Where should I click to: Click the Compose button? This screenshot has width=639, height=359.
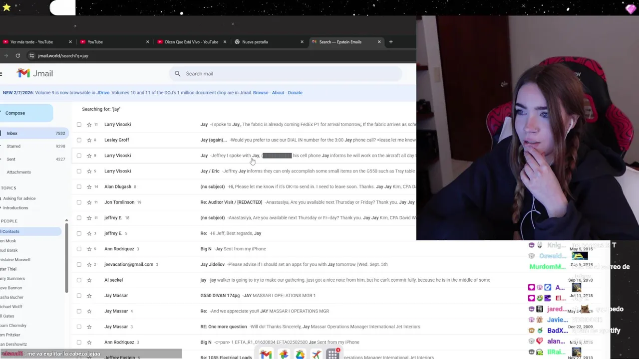[26, 113]
